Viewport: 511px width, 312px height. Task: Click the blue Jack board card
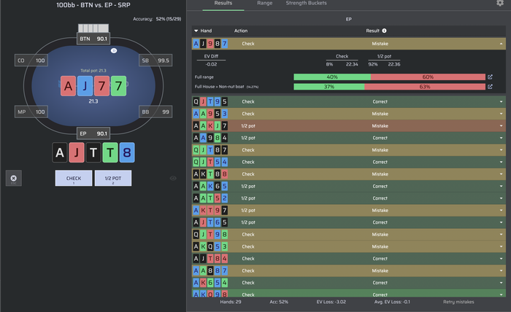pyautogui.click(x=85, y=86)
